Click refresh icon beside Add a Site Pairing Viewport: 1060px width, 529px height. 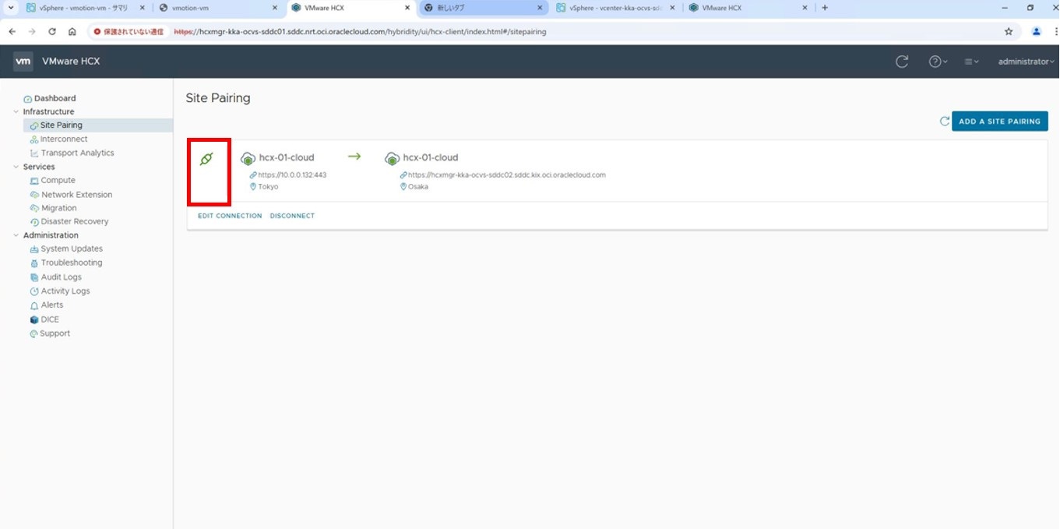point(945,122)
